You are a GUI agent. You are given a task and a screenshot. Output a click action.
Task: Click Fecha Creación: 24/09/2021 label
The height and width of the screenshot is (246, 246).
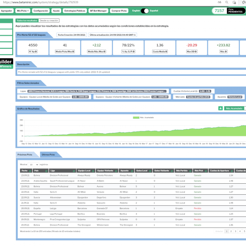tap(71, 35)
